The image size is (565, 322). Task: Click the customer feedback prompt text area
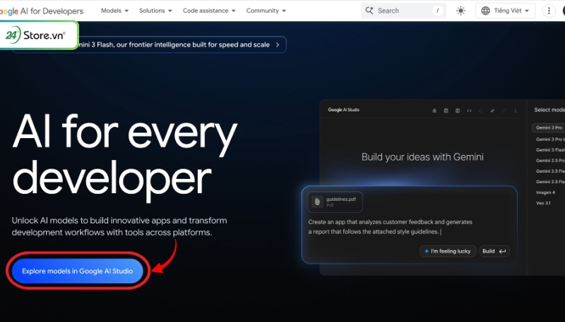[391, 227]
